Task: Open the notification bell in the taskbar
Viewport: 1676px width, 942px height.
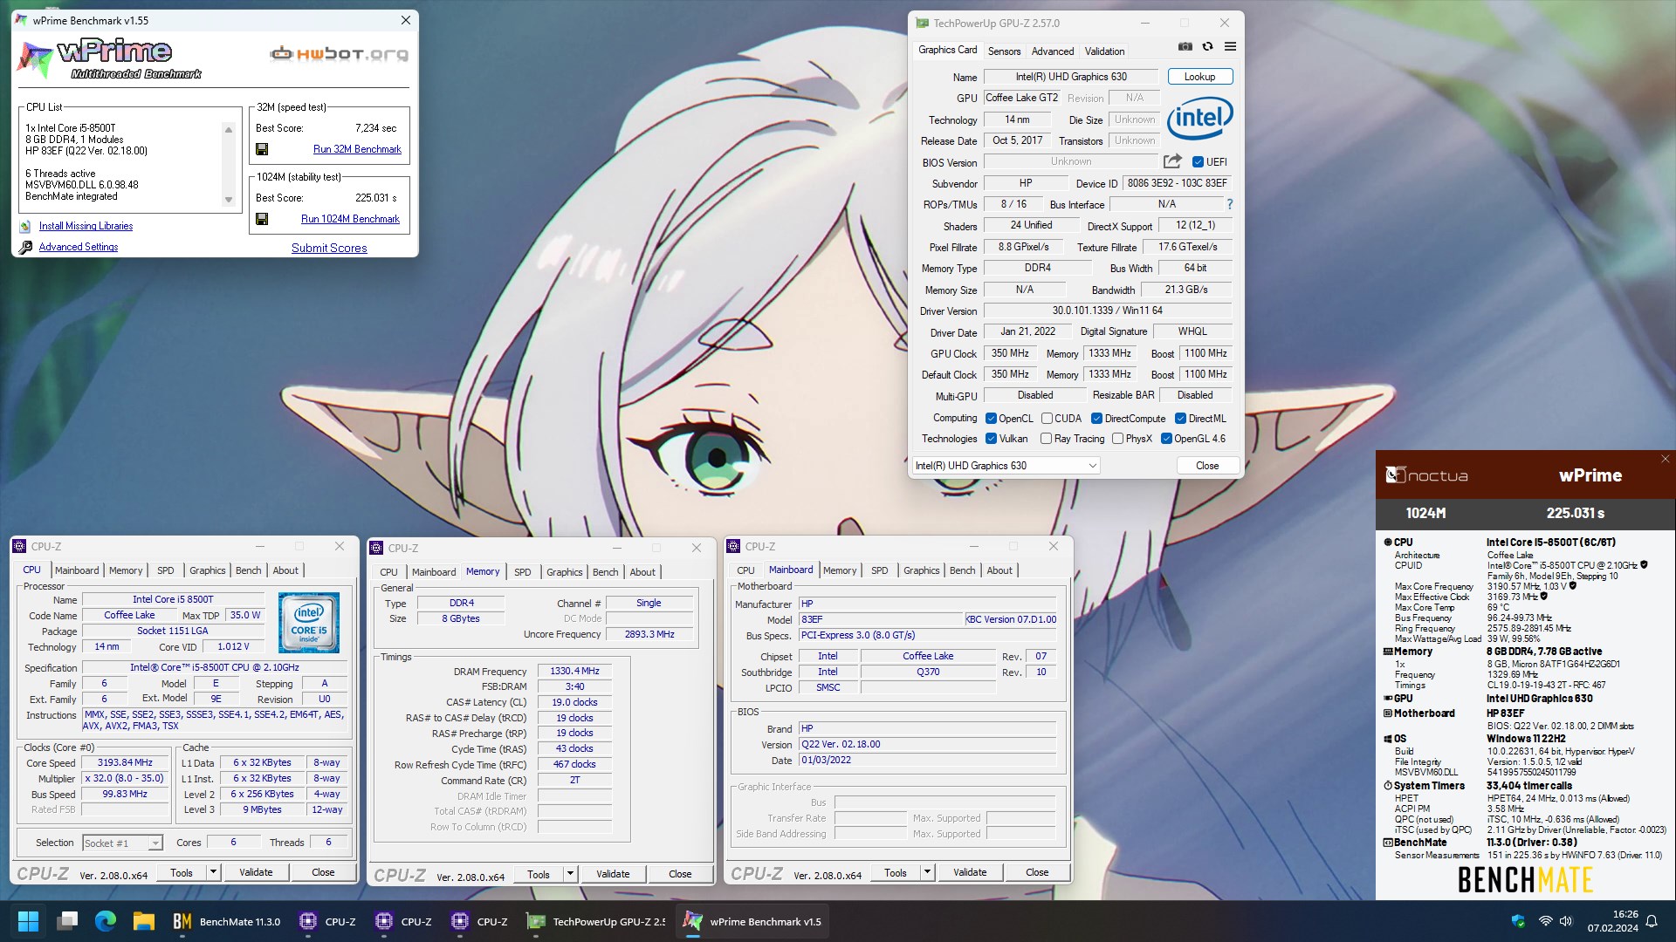Action: tap(1652, 921)
